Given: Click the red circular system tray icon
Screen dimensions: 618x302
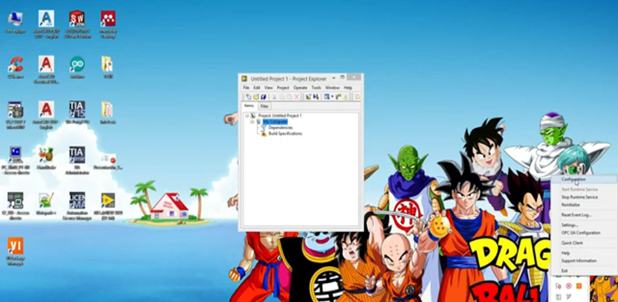Looking at the screenshot, I should [x=569, y=286].
